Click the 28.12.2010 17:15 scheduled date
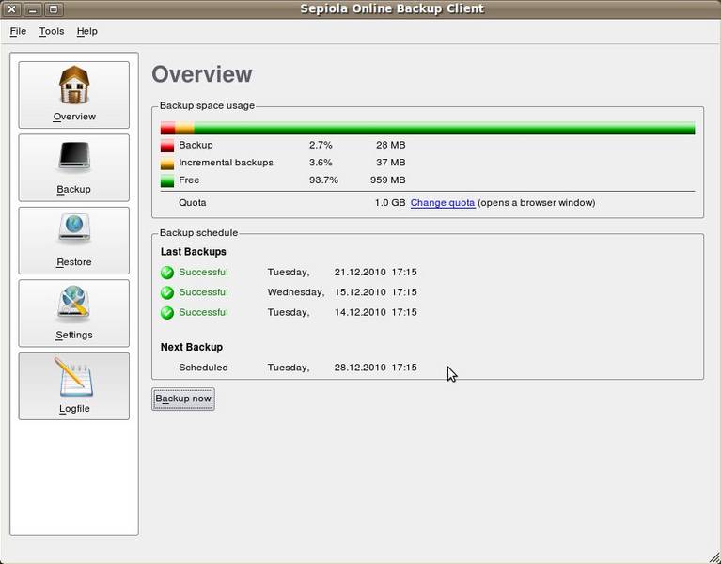This screenshot has width=721, height=564. point(376,368)
